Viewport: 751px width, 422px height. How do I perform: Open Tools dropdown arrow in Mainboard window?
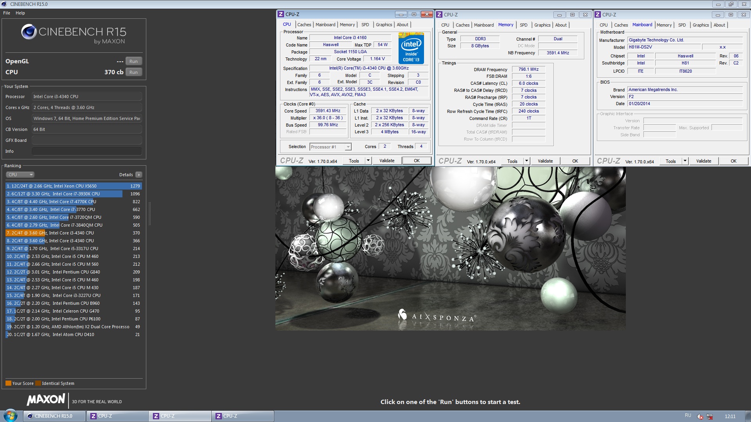point(685,161)
